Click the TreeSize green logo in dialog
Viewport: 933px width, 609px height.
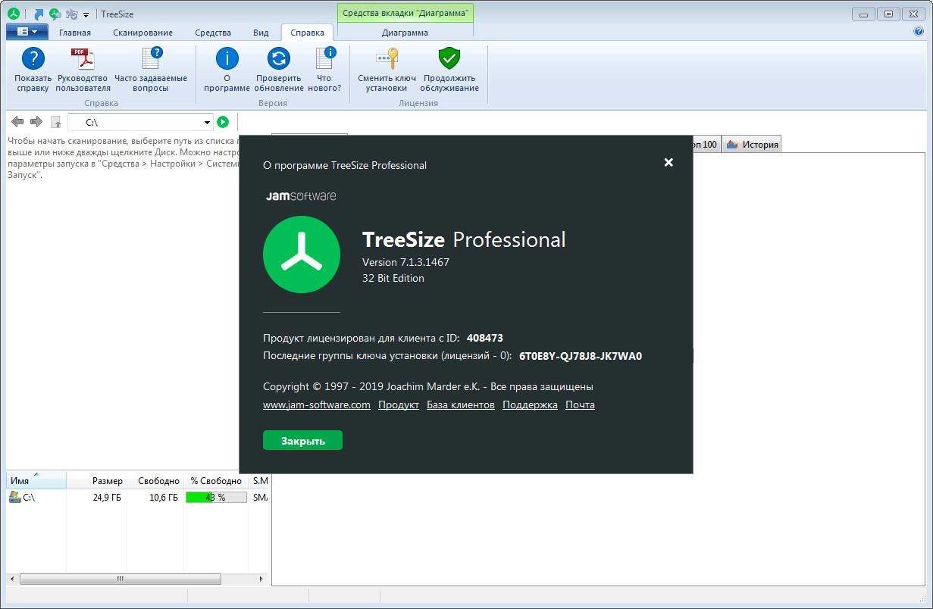pos(302,254)
